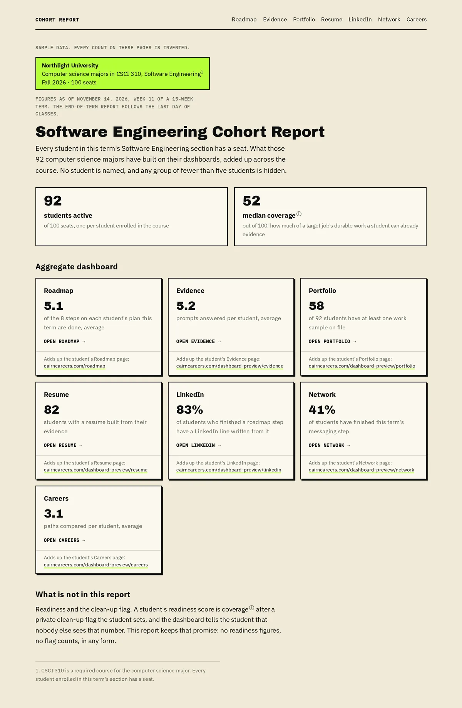
Task: Click the OPEN EVIDENCE link
Action: [199, 341]
